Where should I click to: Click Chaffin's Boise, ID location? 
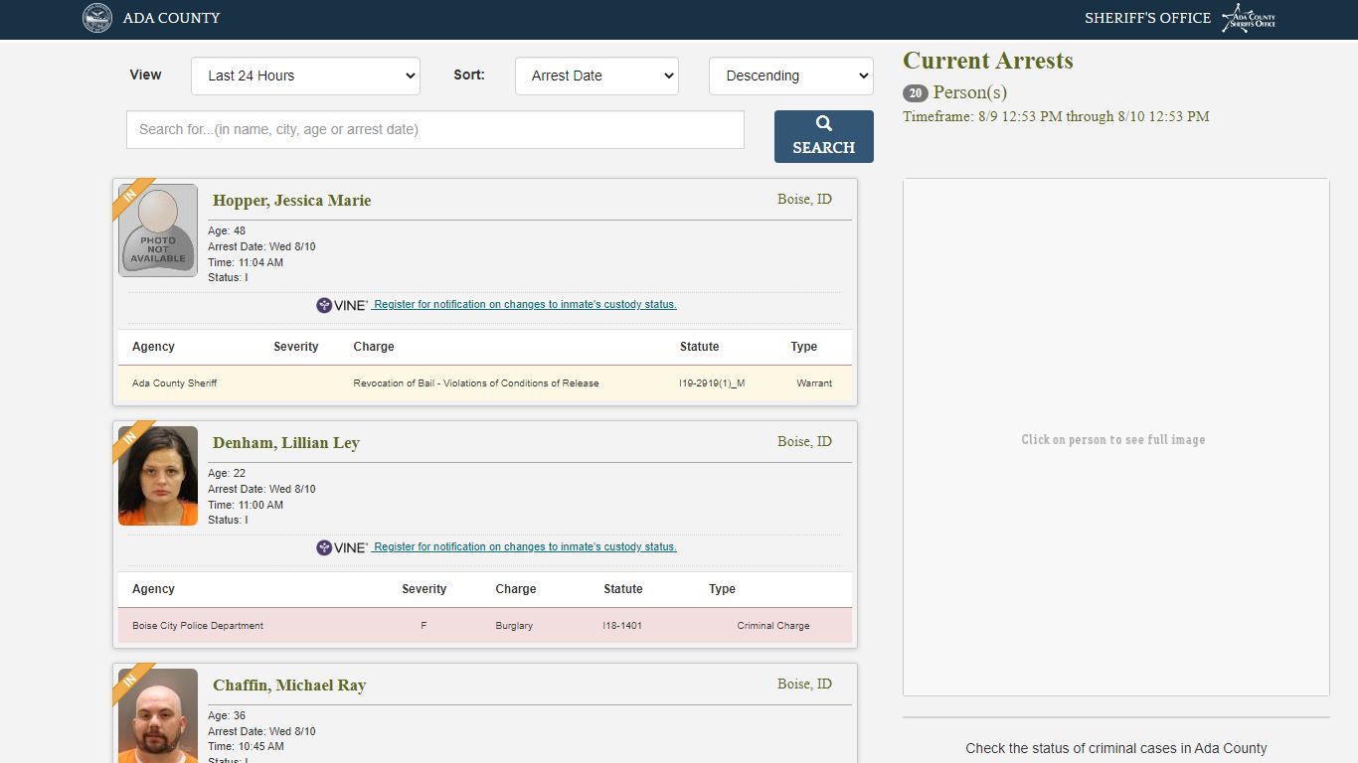804,685
